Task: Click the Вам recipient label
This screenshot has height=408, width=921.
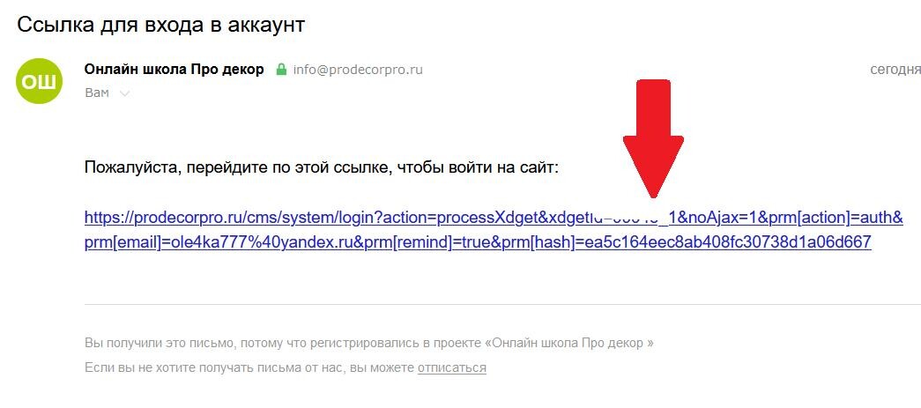Action: click(x=96, y=93)
